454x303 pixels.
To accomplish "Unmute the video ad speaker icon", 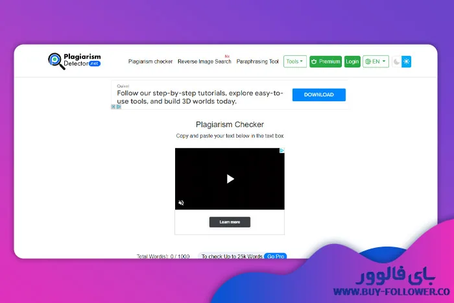I will (181, 203).
